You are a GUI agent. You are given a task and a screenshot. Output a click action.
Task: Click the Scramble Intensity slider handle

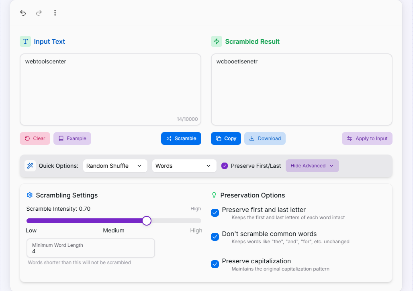tap(147, 221)
